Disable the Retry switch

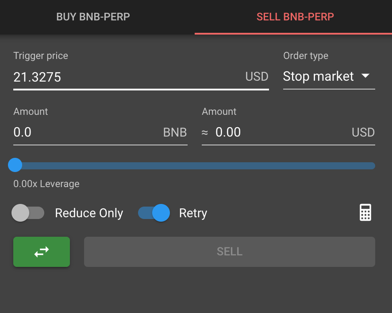154,213
